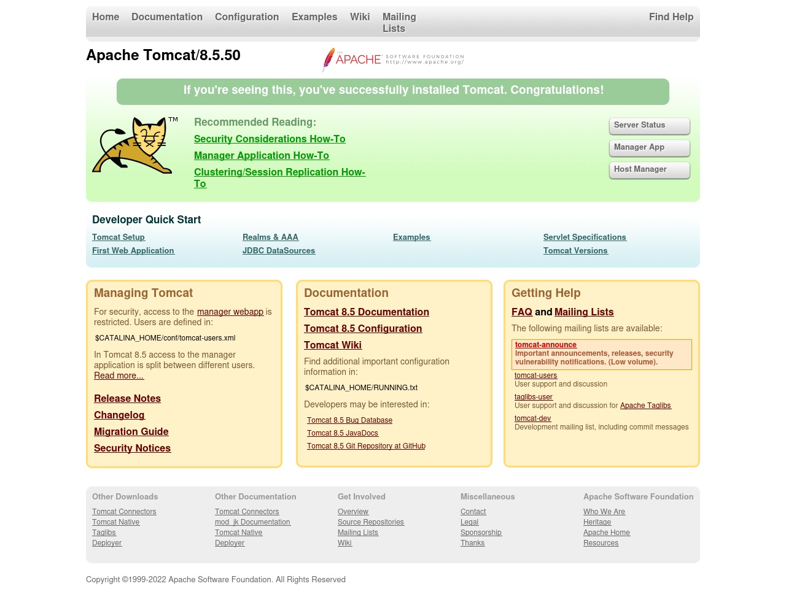Open tomcat-users mailing list link
The width and height of the screenshot is (786, 589).
click(535, 375)
